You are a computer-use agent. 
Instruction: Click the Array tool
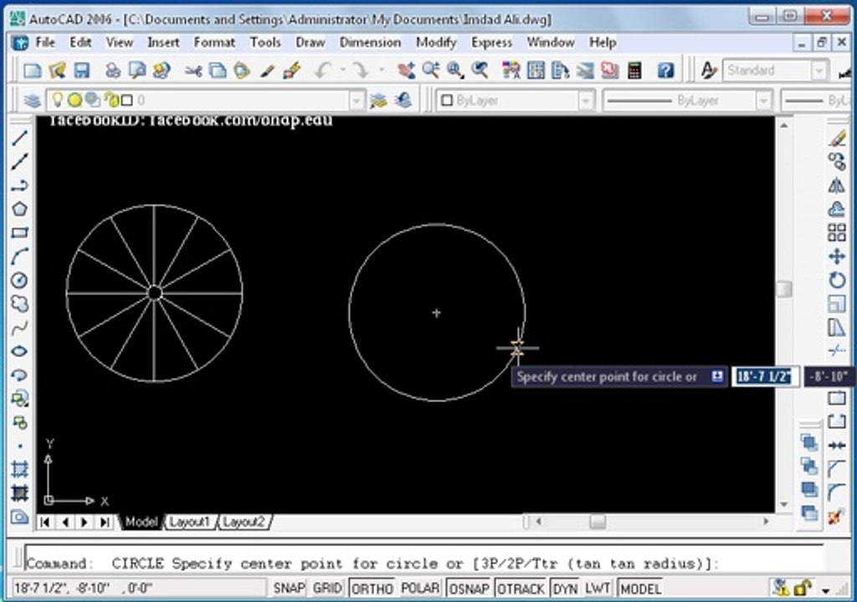pos(836,232)
